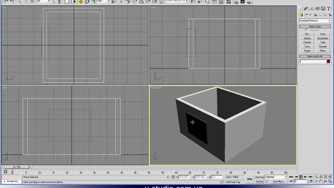Click the Pan View hand icon
334x188 pixels.
tap(321, 181)
